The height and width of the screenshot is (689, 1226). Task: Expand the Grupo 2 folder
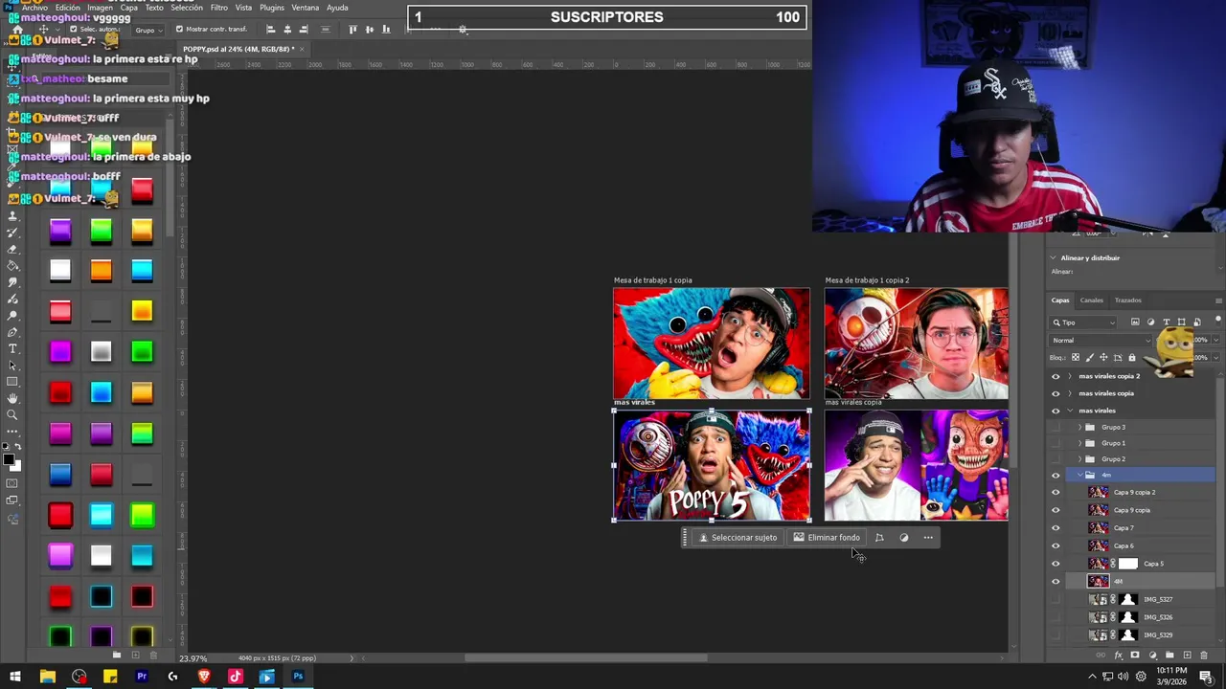pos(1080,459)
